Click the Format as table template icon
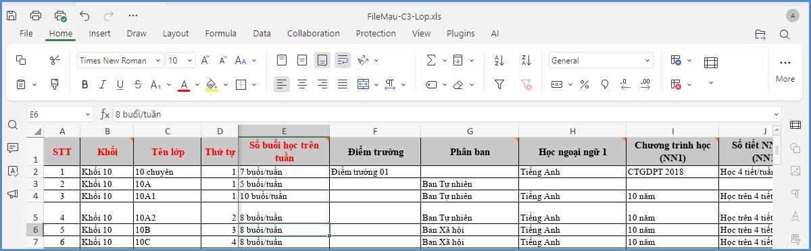This screenshot has height=251, width=811. point(710,63)
